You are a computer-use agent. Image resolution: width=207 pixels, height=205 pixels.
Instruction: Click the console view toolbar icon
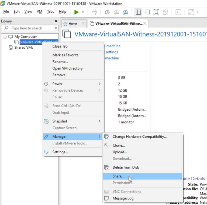coord(178,12)
